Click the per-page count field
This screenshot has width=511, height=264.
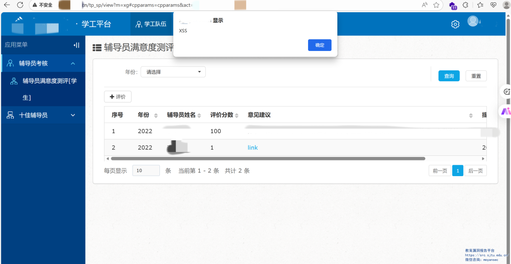click(146, 170)
